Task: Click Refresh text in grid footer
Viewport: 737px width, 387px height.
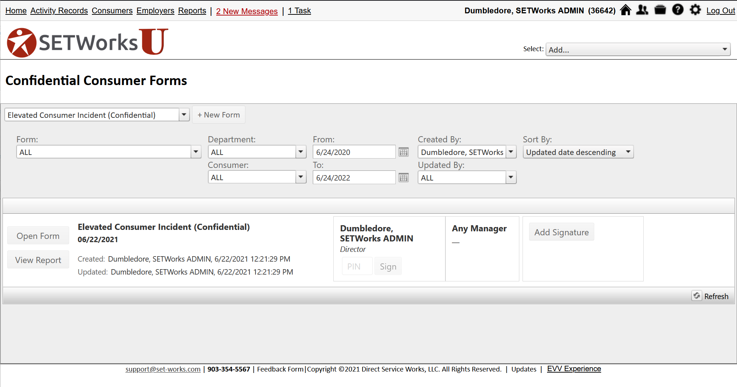Action: coord(716,296)
